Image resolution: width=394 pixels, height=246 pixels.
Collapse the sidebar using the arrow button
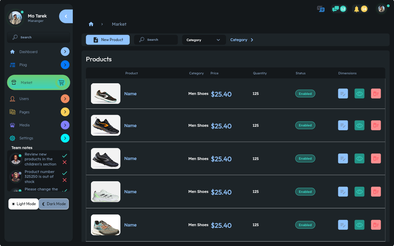click(65, 16)
